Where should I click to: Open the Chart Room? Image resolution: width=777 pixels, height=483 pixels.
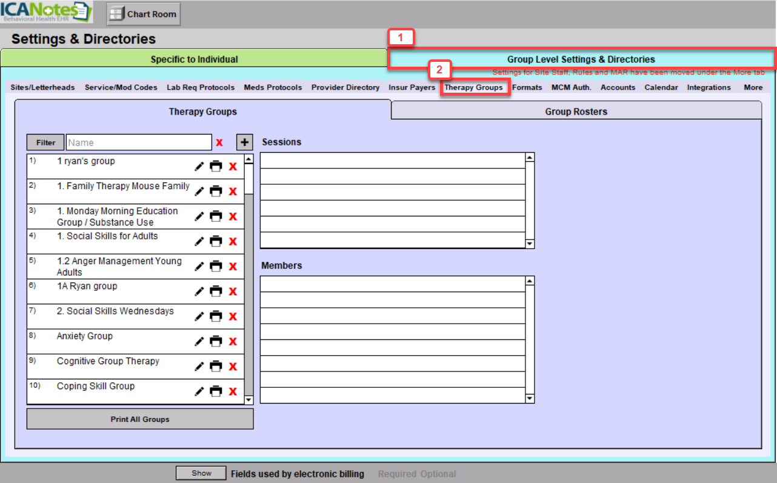coord(144,14)
